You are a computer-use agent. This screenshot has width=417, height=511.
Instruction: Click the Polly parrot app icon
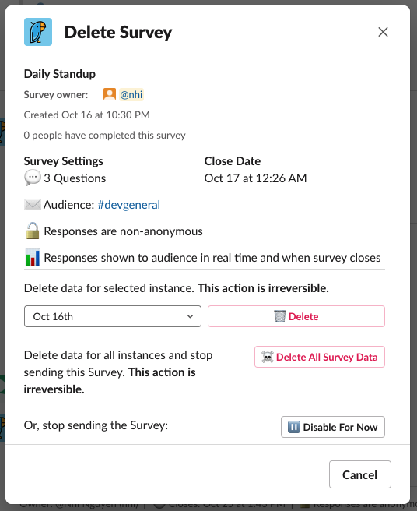point(38,32)
